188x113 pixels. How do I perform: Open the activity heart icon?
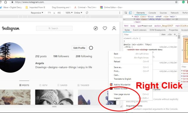[105, 28]
